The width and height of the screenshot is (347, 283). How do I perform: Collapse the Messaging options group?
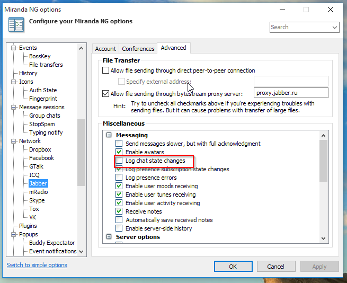tap(109, 135)
